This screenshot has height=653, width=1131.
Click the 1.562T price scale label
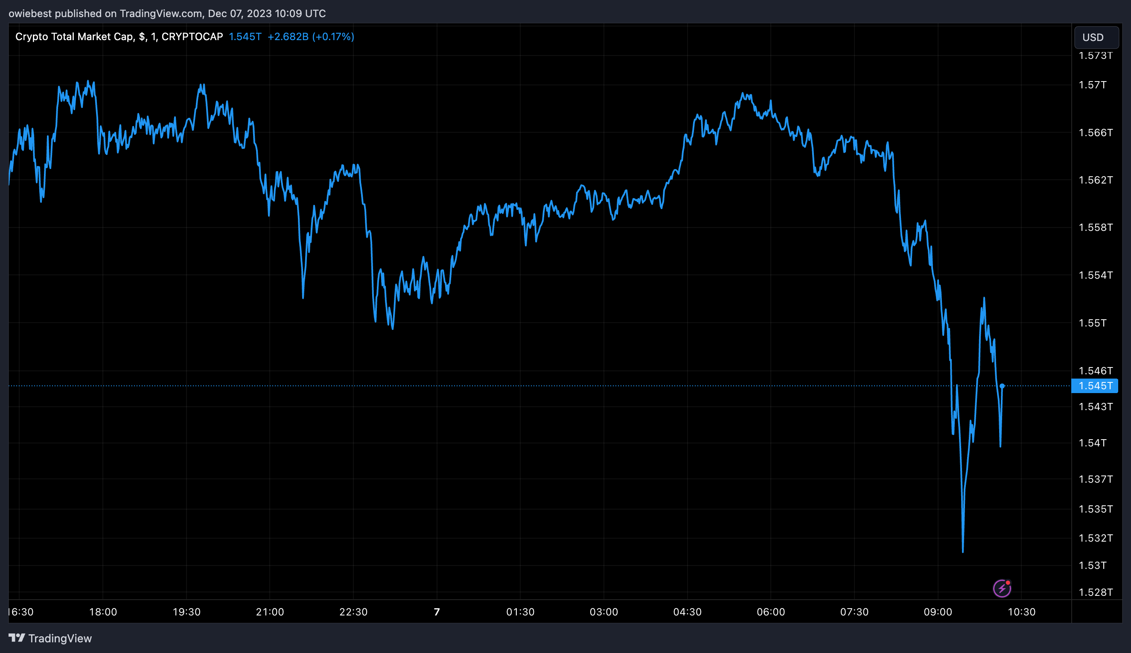coord(1095,180)
